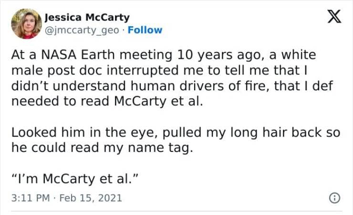Screen dimensions: 353x215
Task: Open the tweet info icon
Action: coord(335,197)
